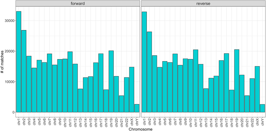Select the chr21 bar in reverse panel
266x131 pixels.
coord(247,104)
